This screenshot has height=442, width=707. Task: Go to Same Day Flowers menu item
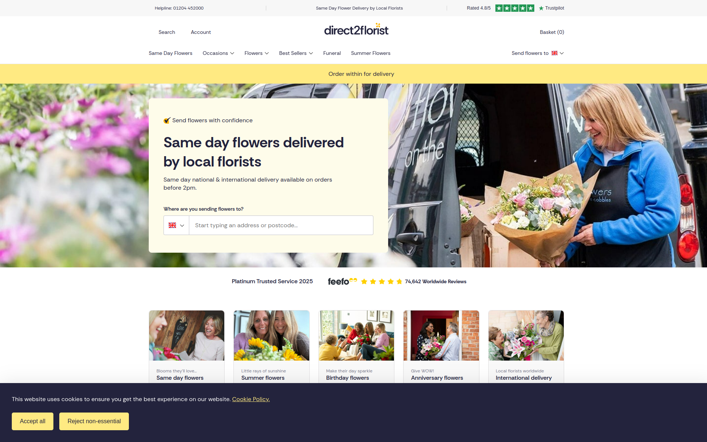click(170, 53)
